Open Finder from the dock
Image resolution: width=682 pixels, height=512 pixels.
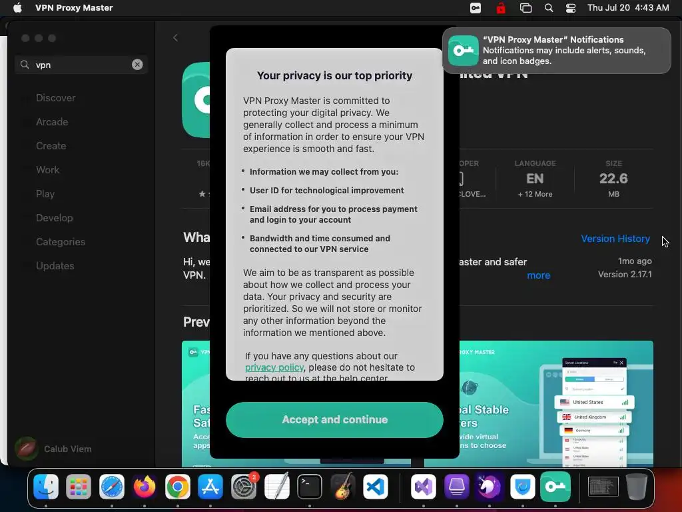tap(46, 487)
